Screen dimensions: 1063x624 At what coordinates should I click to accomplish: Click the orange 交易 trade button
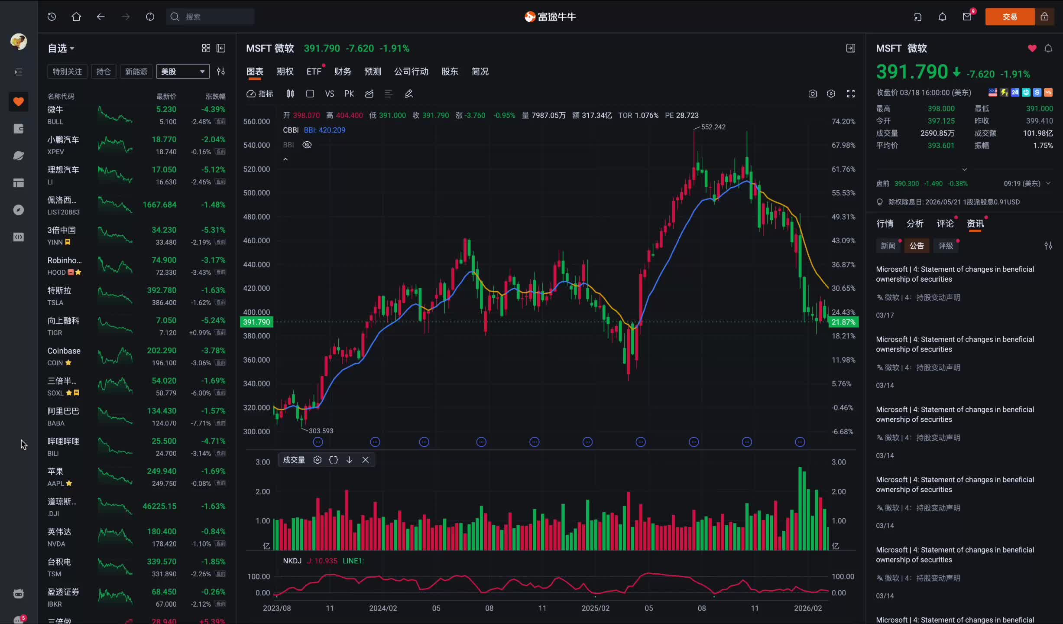point(1010,17)
